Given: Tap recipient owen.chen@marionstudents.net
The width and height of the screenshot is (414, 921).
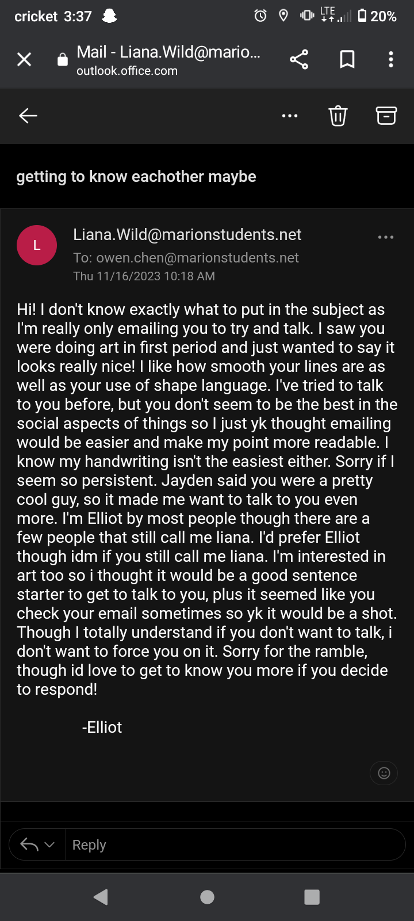Looking at the screenshot, I should click(x=197, y=258).
